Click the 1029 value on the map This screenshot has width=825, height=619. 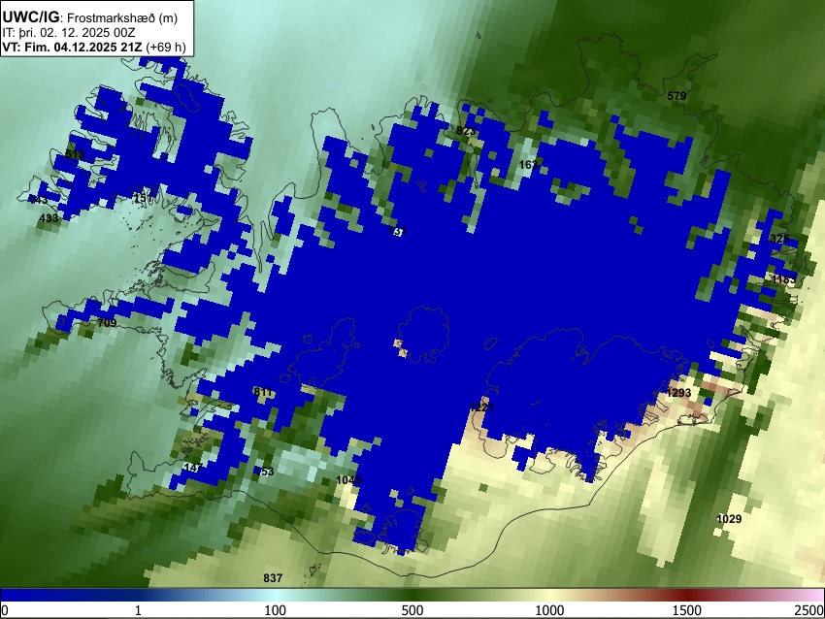[x=729, y=519]
